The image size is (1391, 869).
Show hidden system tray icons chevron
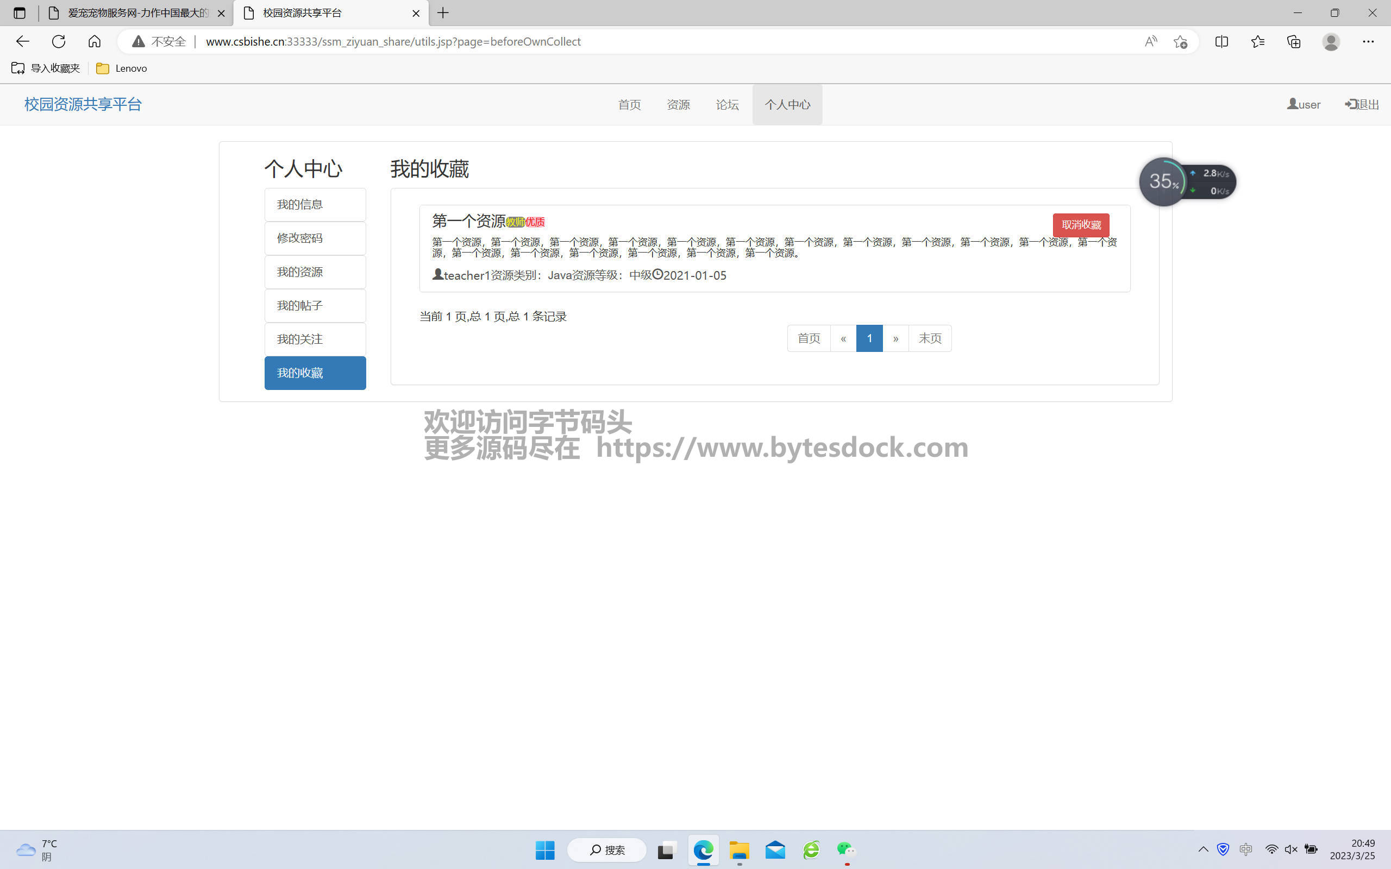point(1202,849)
